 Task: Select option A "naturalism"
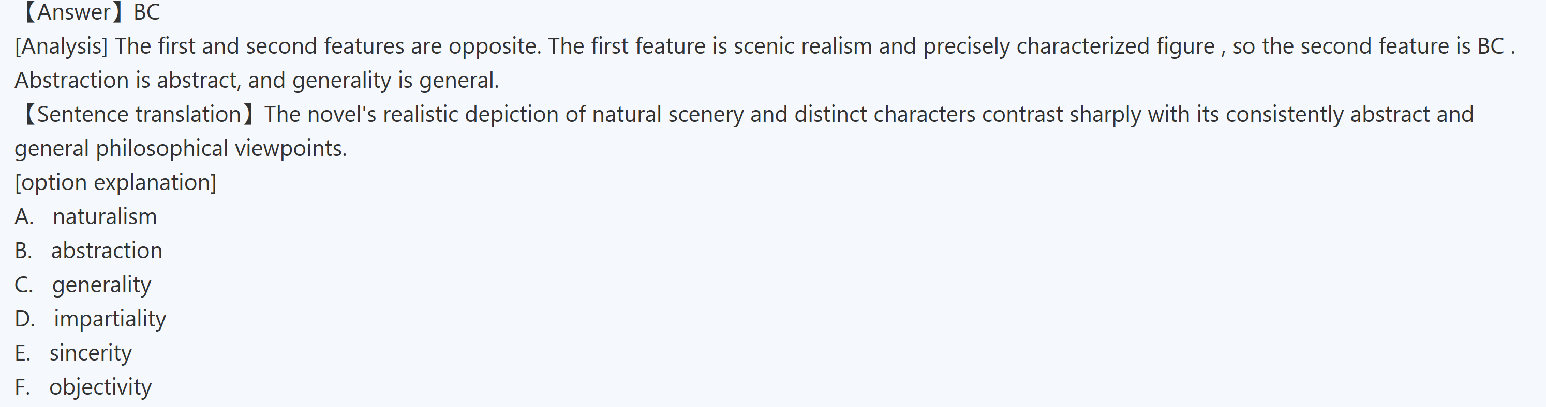105,216
